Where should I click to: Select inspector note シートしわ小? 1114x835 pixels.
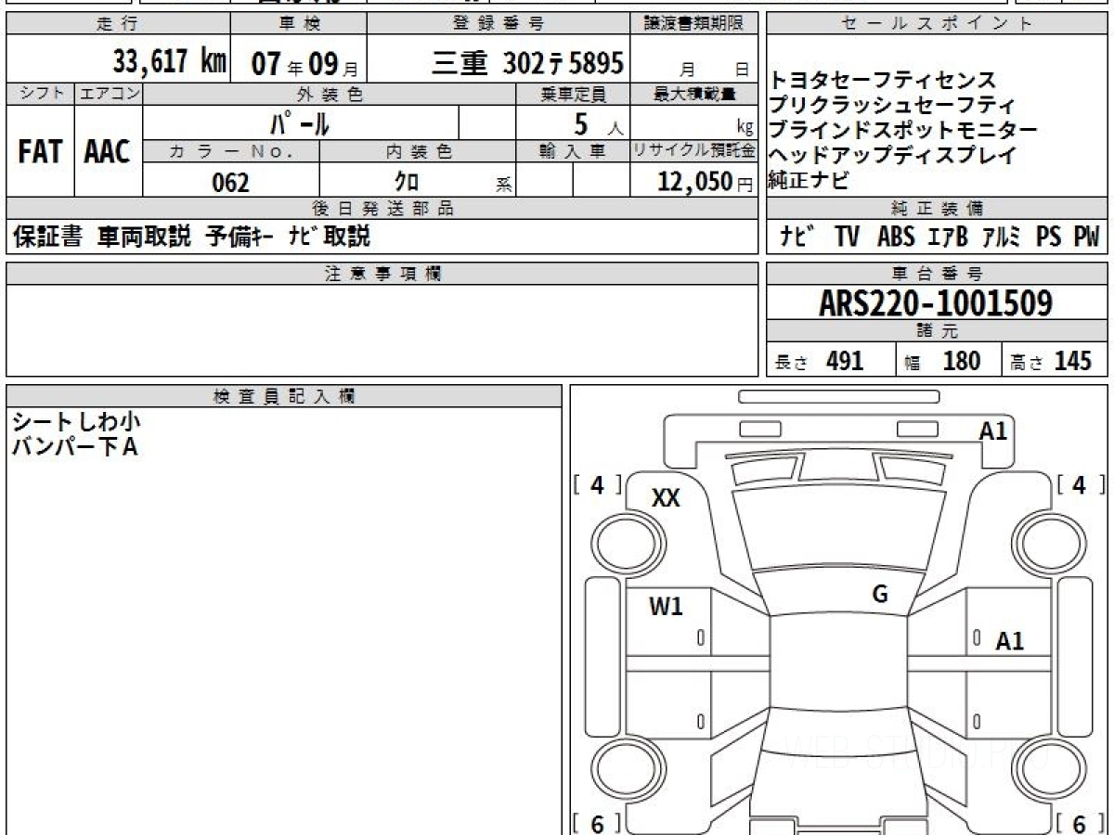pyautogui.click(x=76, y=422)
